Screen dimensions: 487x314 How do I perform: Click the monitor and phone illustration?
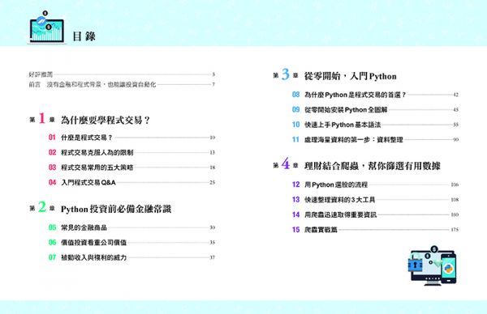433,265
